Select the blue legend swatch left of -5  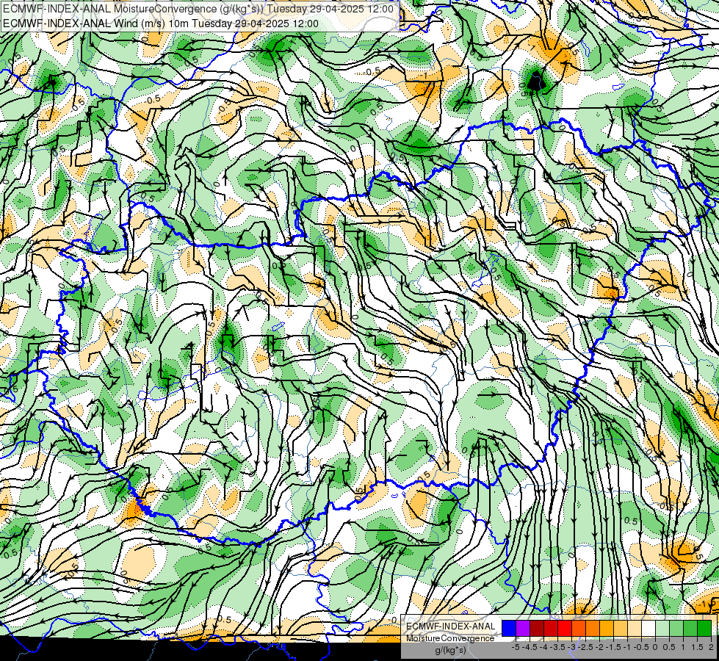509,628
